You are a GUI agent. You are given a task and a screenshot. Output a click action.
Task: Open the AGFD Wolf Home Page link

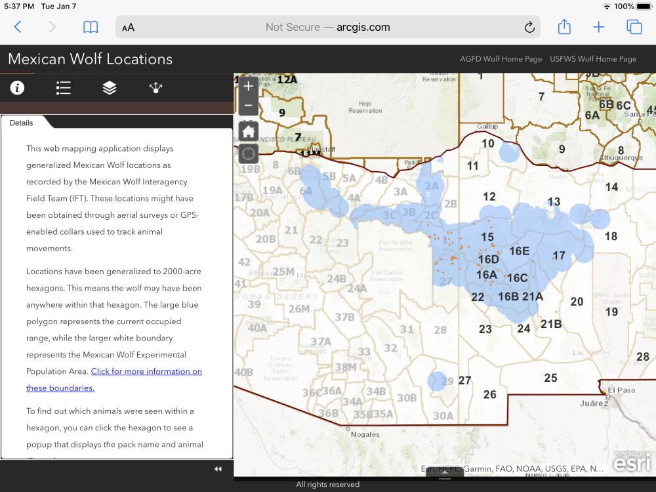(501, 59)
